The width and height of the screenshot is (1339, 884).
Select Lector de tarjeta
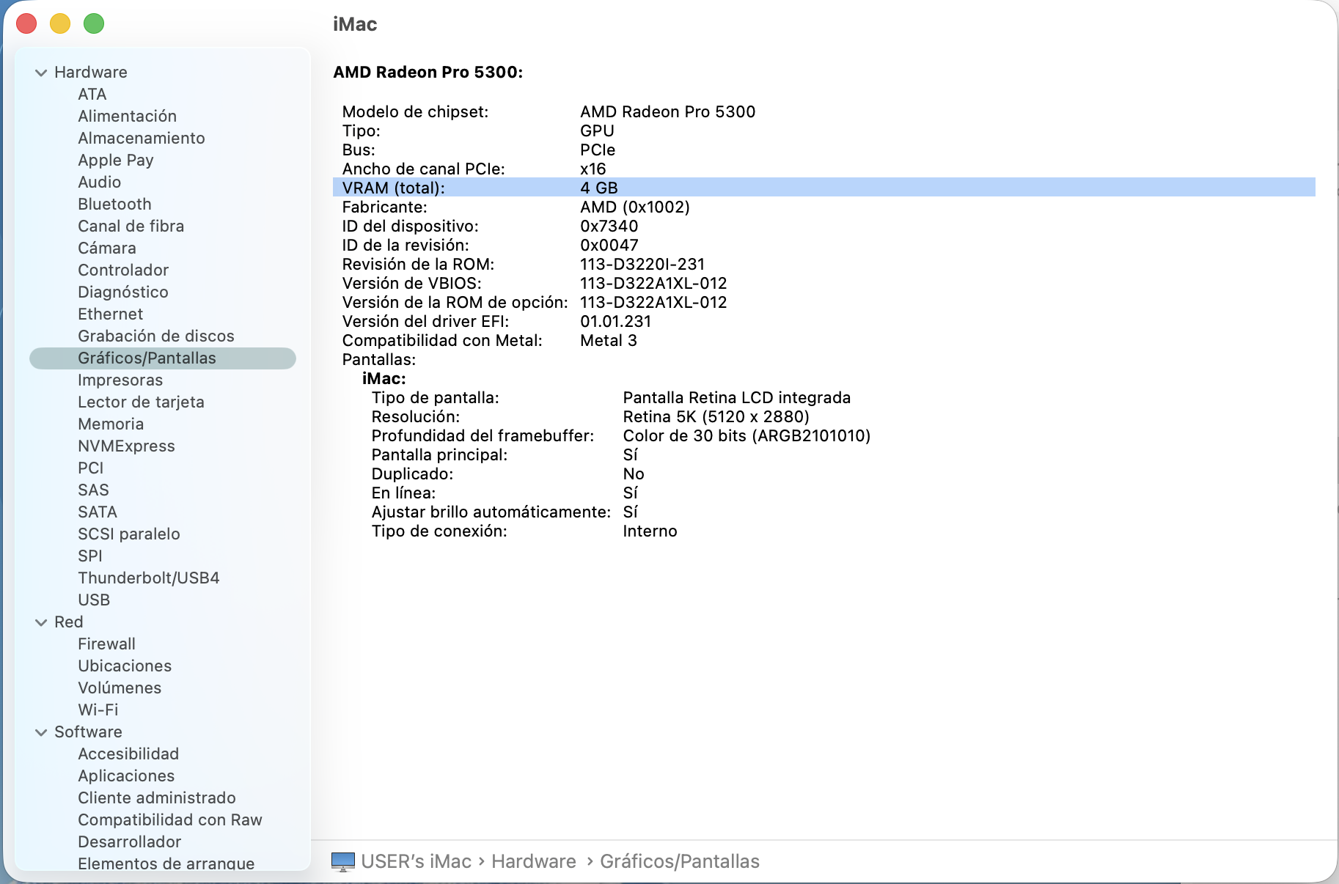141,402
